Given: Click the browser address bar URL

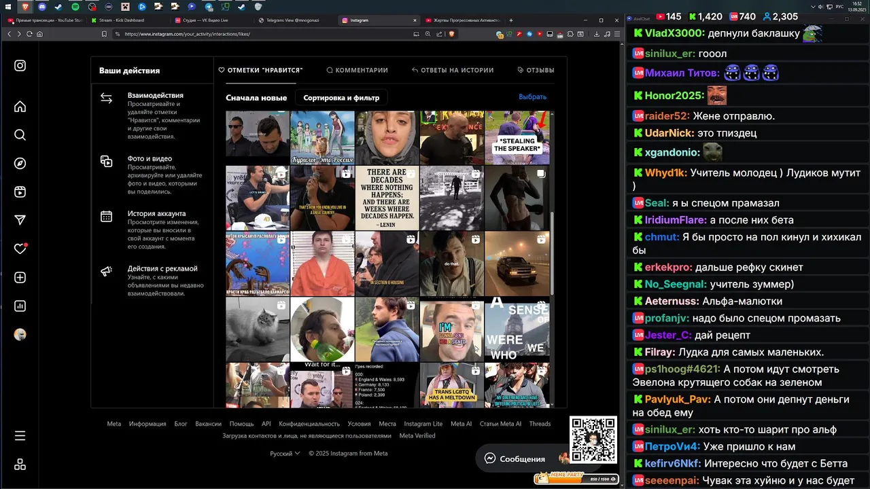Looking at the screenshot, I should click(x=187, y=34).
